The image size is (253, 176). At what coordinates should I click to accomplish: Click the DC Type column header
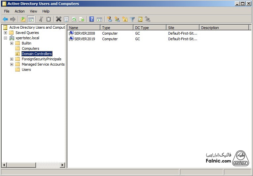pyautogui.click(x=150, y=28)
